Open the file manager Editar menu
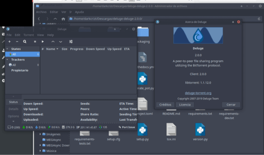264x155 pixels. click(x=54, y=12)
